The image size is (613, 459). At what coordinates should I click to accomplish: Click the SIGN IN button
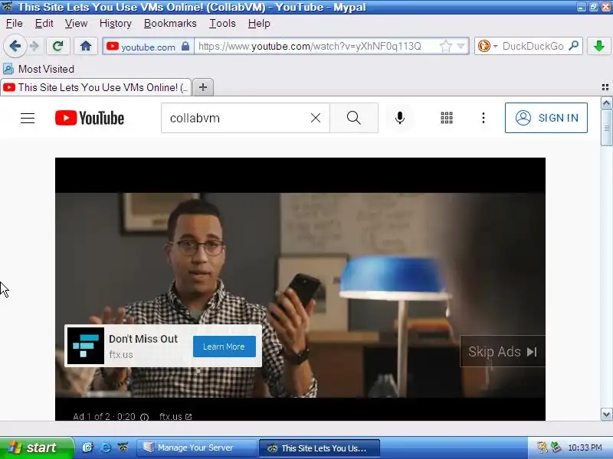pyautogui.click(x=546, y=118)
